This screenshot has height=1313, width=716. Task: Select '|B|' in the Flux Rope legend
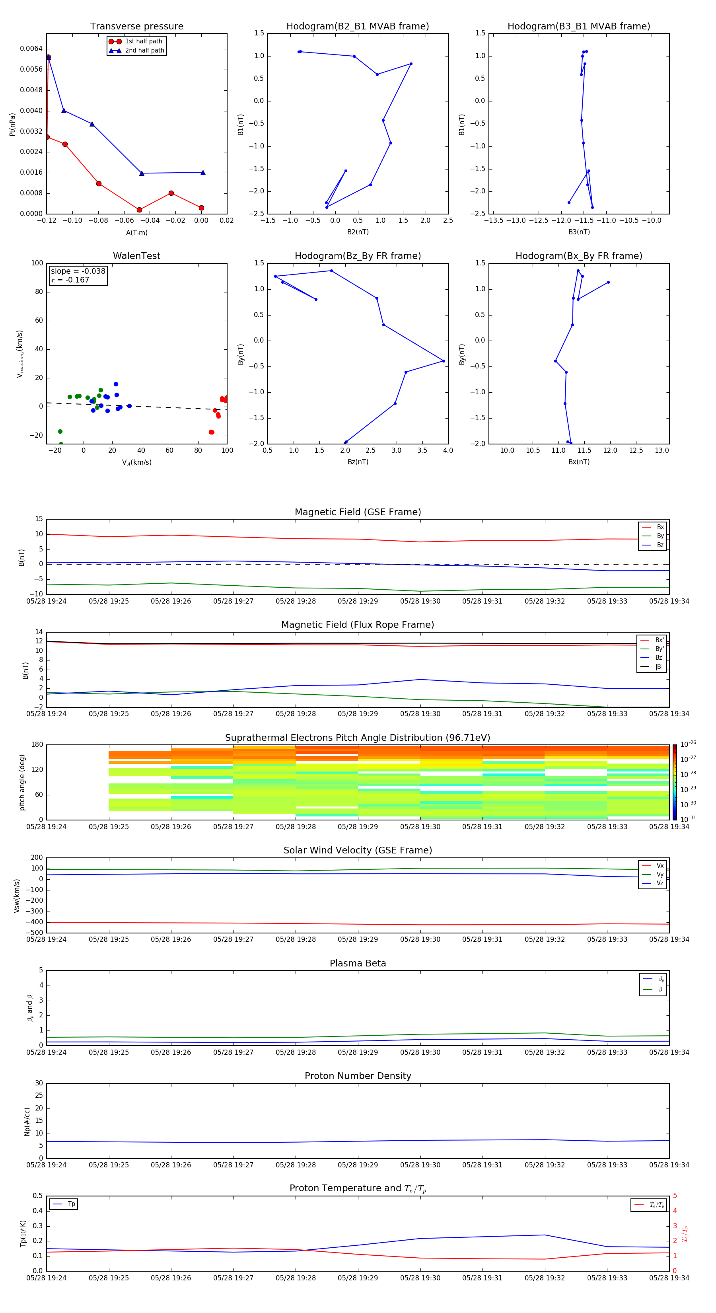(x=652, y=667)
